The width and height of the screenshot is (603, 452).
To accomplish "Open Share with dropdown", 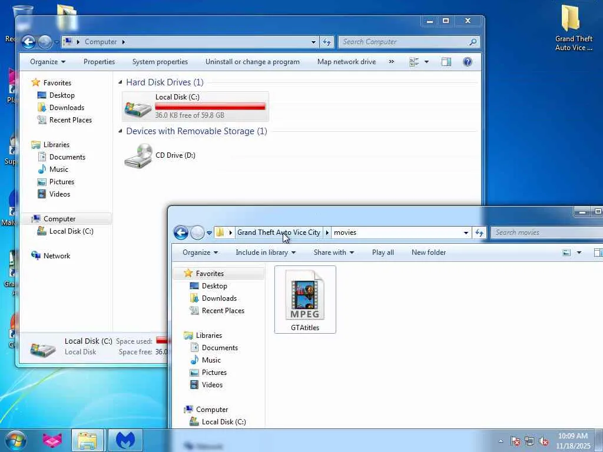I will [334, 252].
